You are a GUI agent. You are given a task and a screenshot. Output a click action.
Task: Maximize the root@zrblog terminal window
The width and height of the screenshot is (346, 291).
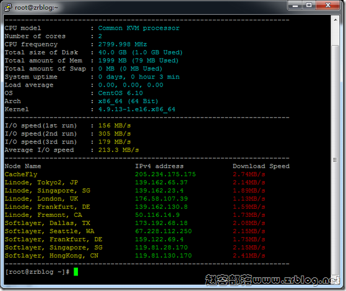(x=309, y=6)
